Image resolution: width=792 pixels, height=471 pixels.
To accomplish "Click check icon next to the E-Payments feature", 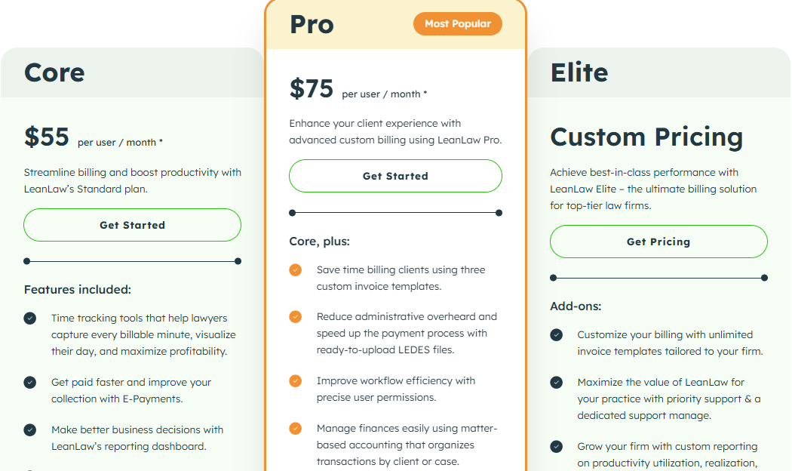I will coord(29,382).
